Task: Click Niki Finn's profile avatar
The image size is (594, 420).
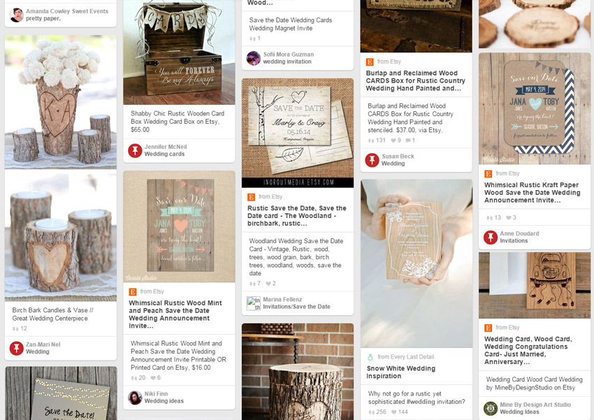Action: [x=135, y=398]
